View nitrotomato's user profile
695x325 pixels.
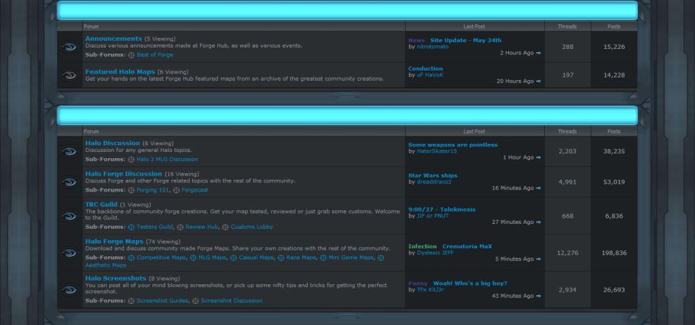coord(433,47)
